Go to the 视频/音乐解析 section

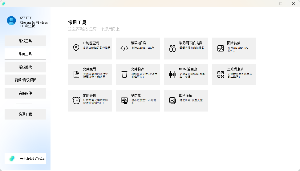coord(25,80)
